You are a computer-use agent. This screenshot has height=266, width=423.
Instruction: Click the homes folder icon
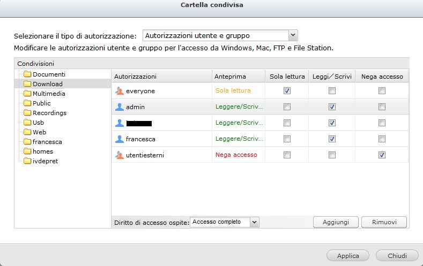tap(27, 151)
